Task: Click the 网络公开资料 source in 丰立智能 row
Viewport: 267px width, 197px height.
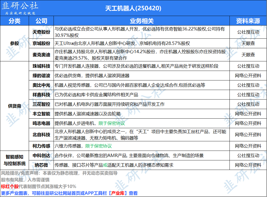Action: [x=248, y=114]
